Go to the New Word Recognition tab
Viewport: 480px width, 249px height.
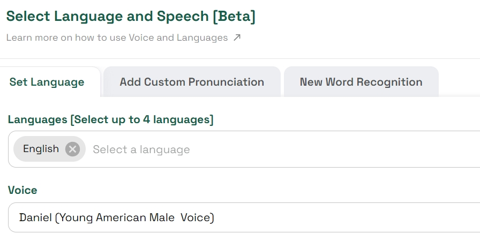click(361, 82)
